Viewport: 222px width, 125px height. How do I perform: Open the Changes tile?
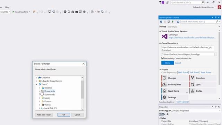tap(175, 78)
